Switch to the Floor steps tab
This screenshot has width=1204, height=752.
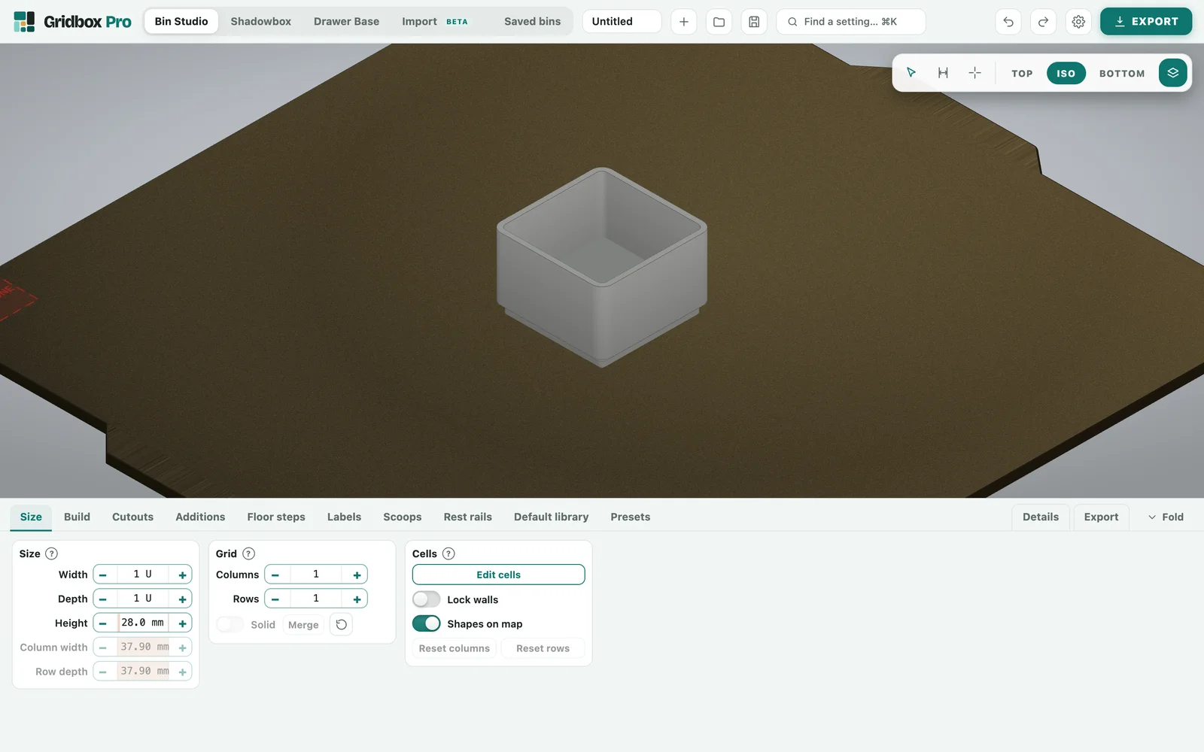(x=276, y=517)
